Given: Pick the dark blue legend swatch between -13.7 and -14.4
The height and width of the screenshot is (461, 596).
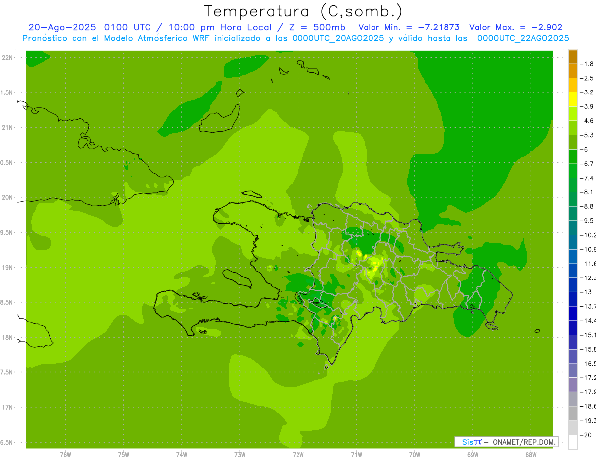Looking at the screenshot, I should click(x=573, y=313).
